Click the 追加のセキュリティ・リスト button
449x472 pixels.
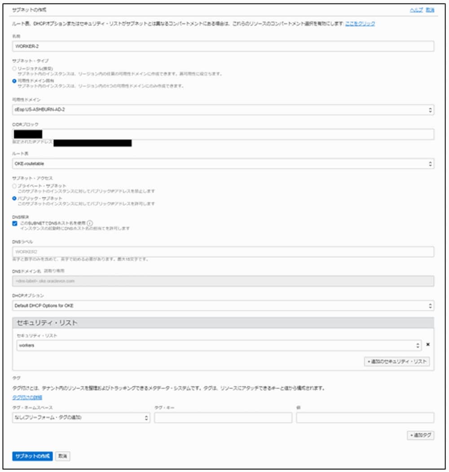[396, 362]
